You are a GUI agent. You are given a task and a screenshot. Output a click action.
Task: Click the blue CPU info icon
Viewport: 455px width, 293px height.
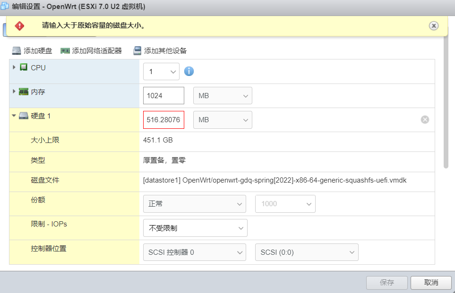189,71
